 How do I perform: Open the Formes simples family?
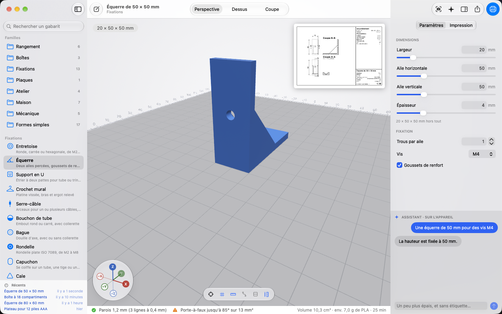pos(44,125)
